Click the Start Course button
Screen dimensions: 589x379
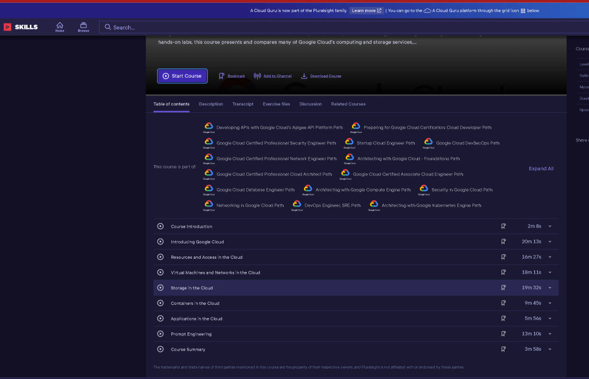click(182, 76)
